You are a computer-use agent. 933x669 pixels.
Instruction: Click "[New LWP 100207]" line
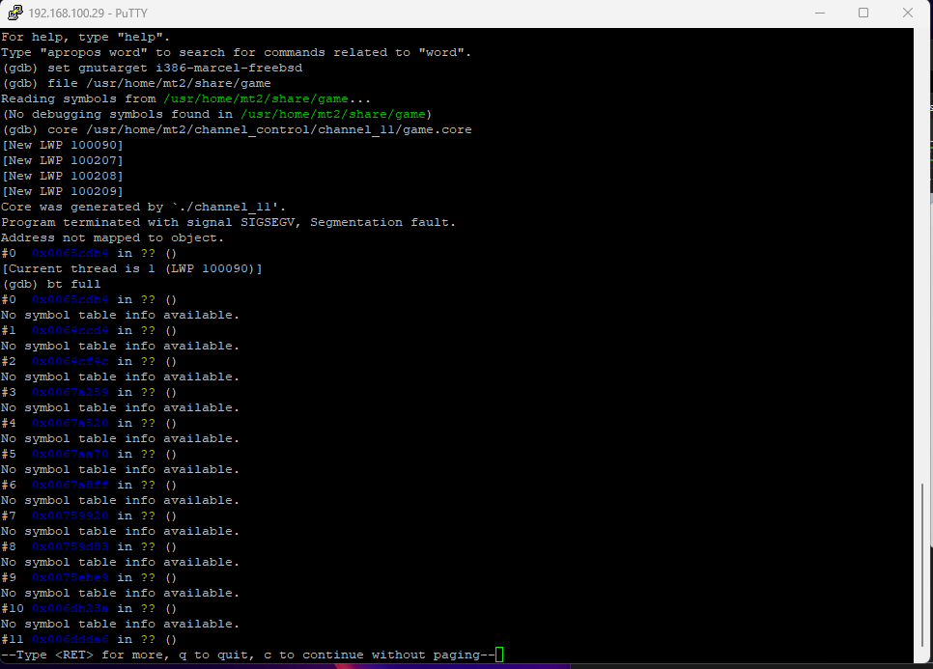click(63, 160)
